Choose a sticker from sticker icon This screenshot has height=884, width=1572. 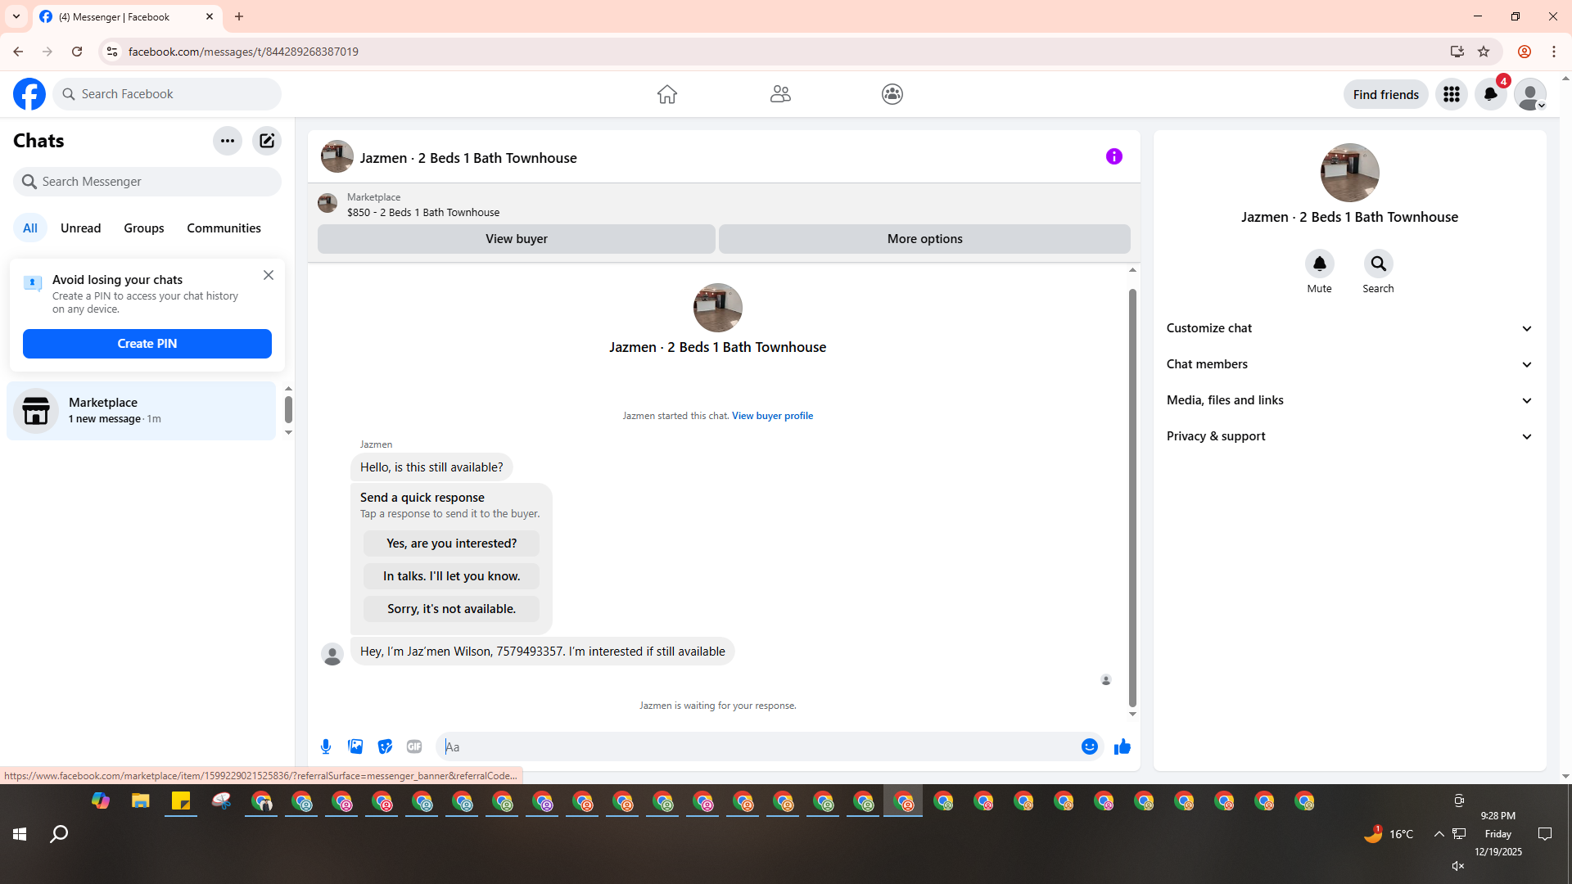[x=385, y=746]
